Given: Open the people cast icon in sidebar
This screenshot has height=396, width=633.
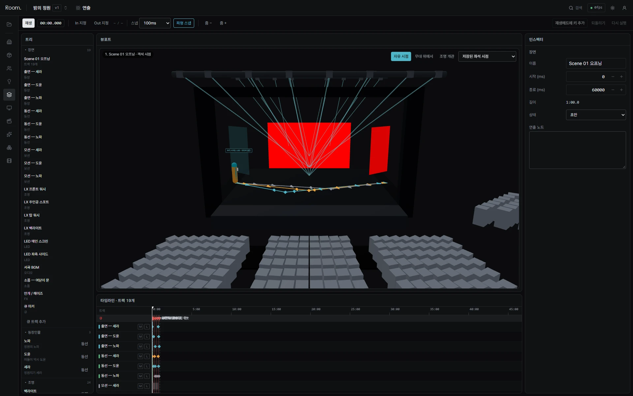Looking at the screenshot, I should coord(9,68).
